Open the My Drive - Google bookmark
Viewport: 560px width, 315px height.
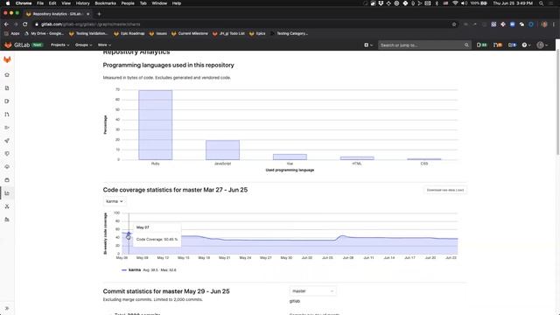point(44,33)
